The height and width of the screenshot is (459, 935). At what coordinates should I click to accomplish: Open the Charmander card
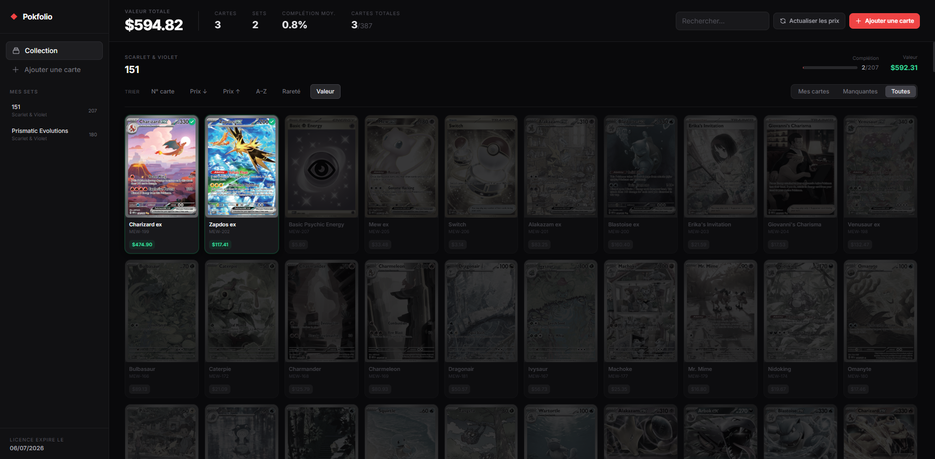tap(322, 329)
